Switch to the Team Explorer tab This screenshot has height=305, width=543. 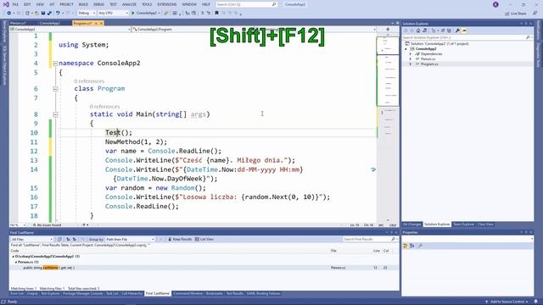click(x=463, y=225)
